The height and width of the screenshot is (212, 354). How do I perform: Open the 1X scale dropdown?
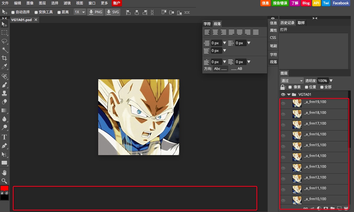80,12
